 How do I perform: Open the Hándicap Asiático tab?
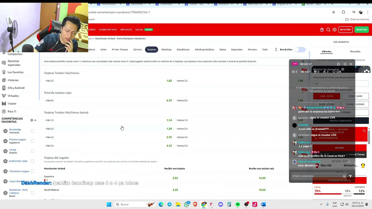pos(204,50)
